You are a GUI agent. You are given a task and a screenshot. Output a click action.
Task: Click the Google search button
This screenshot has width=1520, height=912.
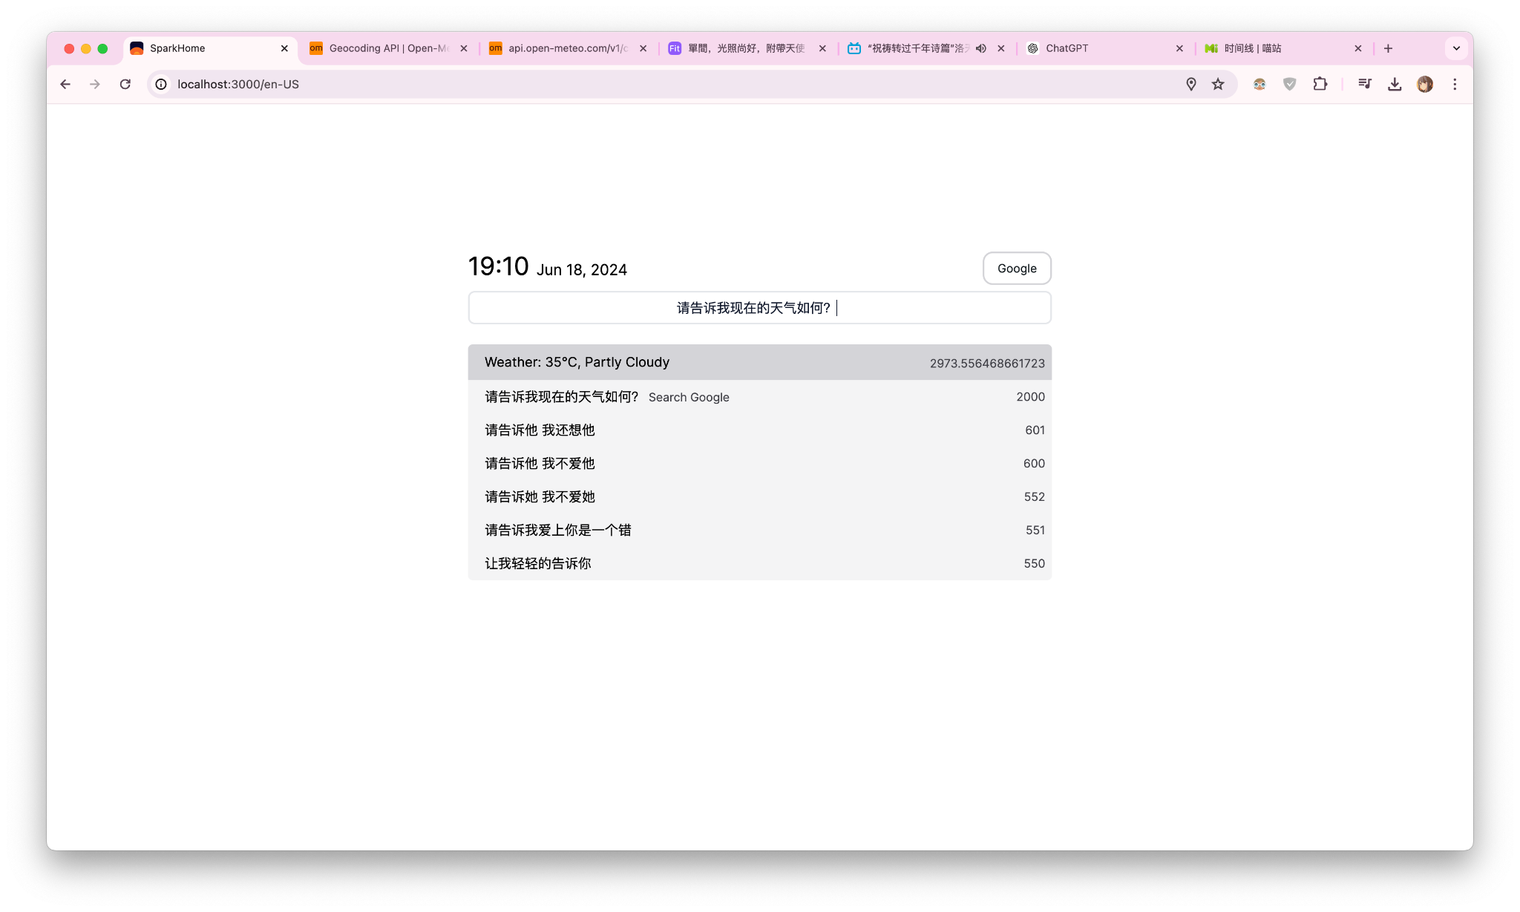[x=1016, y=268]
